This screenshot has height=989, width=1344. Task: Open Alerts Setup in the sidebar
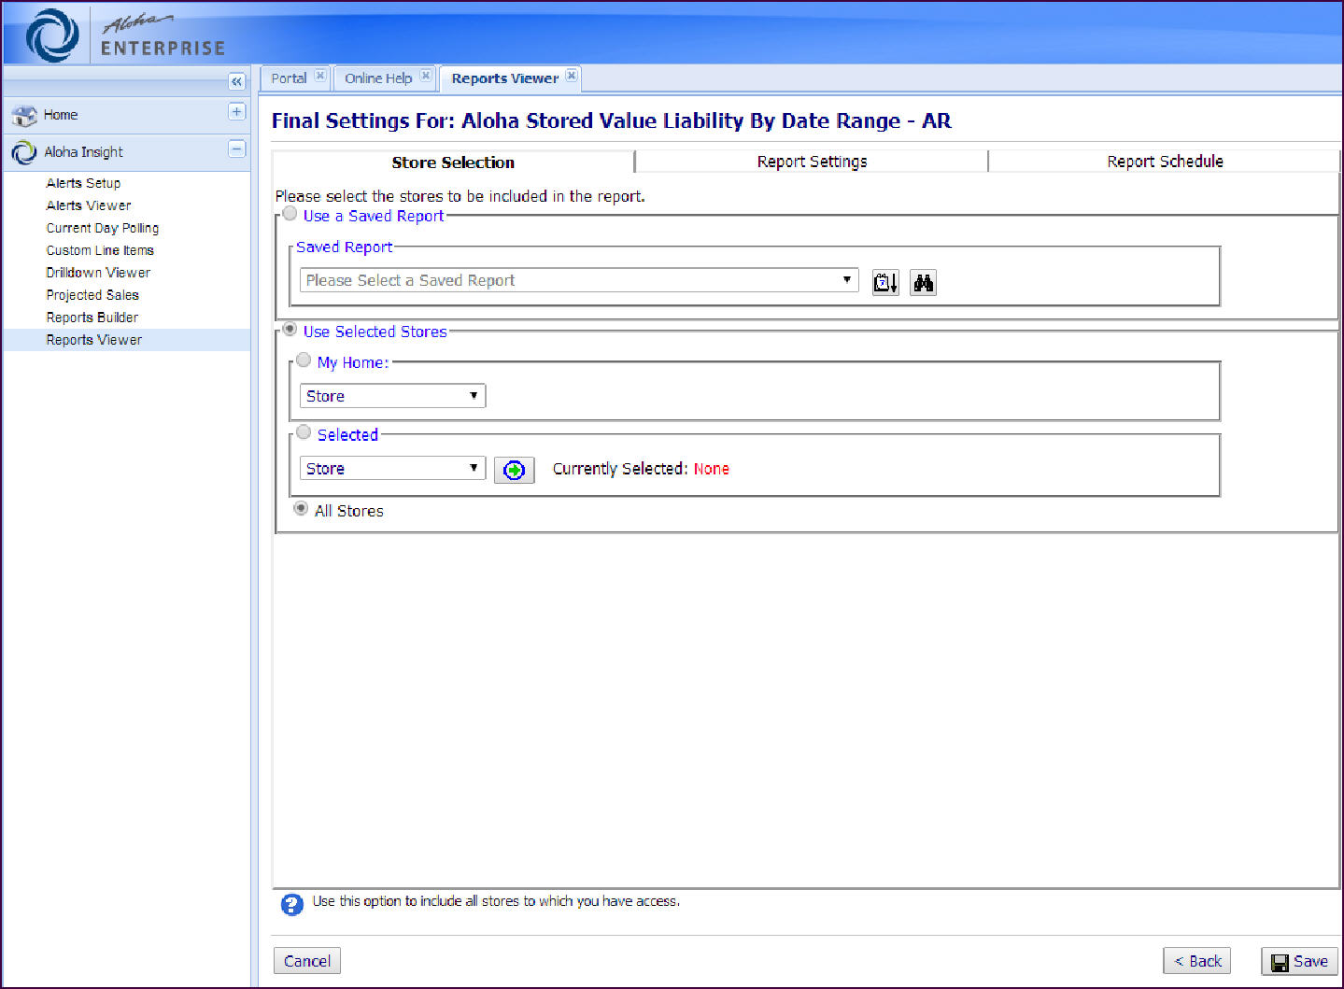pyautogui.click(x=83, y=183)
